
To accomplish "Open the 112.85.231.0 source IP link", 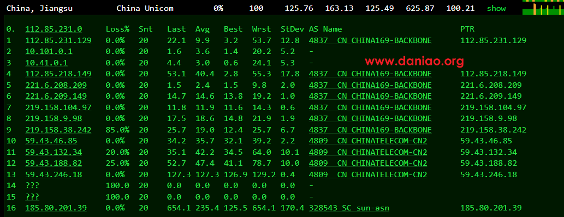I will (x=54, y=29).
